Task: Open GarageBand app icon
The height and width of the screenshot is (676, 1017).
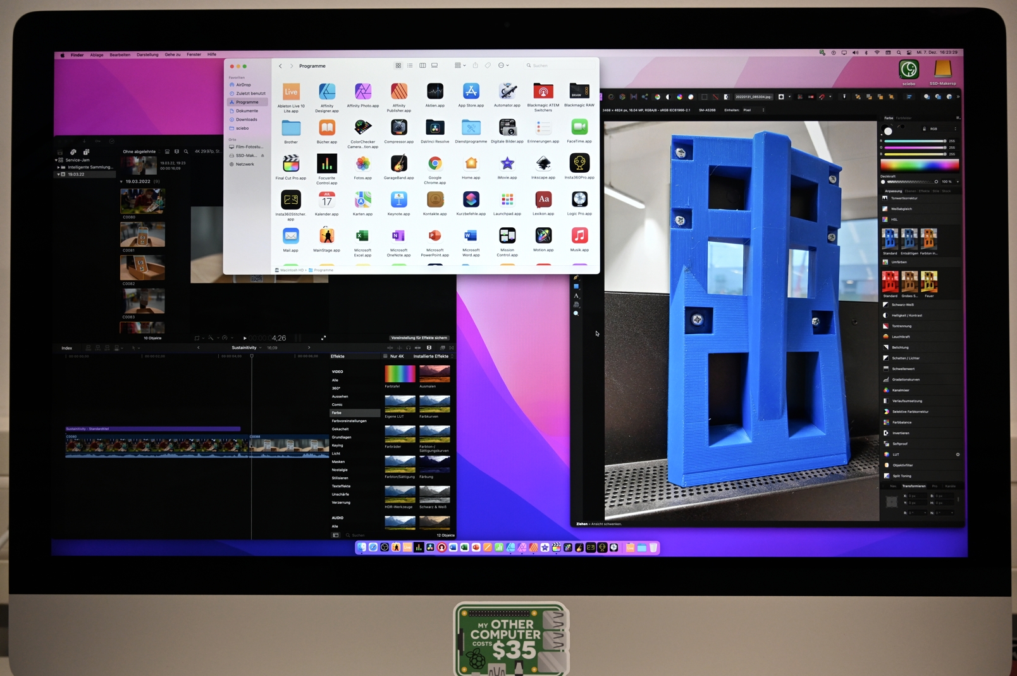Action: pos(399,164)
